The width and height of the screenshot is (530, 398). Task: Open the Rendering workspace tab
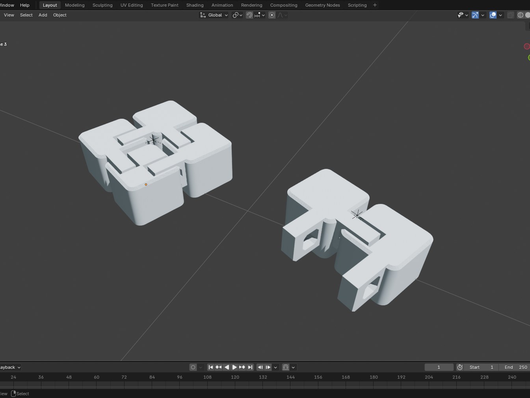[x=252, y=5]
